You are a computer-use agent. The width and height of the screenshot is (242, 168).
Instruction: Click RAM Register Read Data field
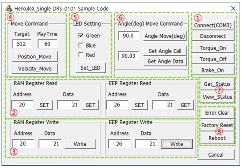pos(69,105)
